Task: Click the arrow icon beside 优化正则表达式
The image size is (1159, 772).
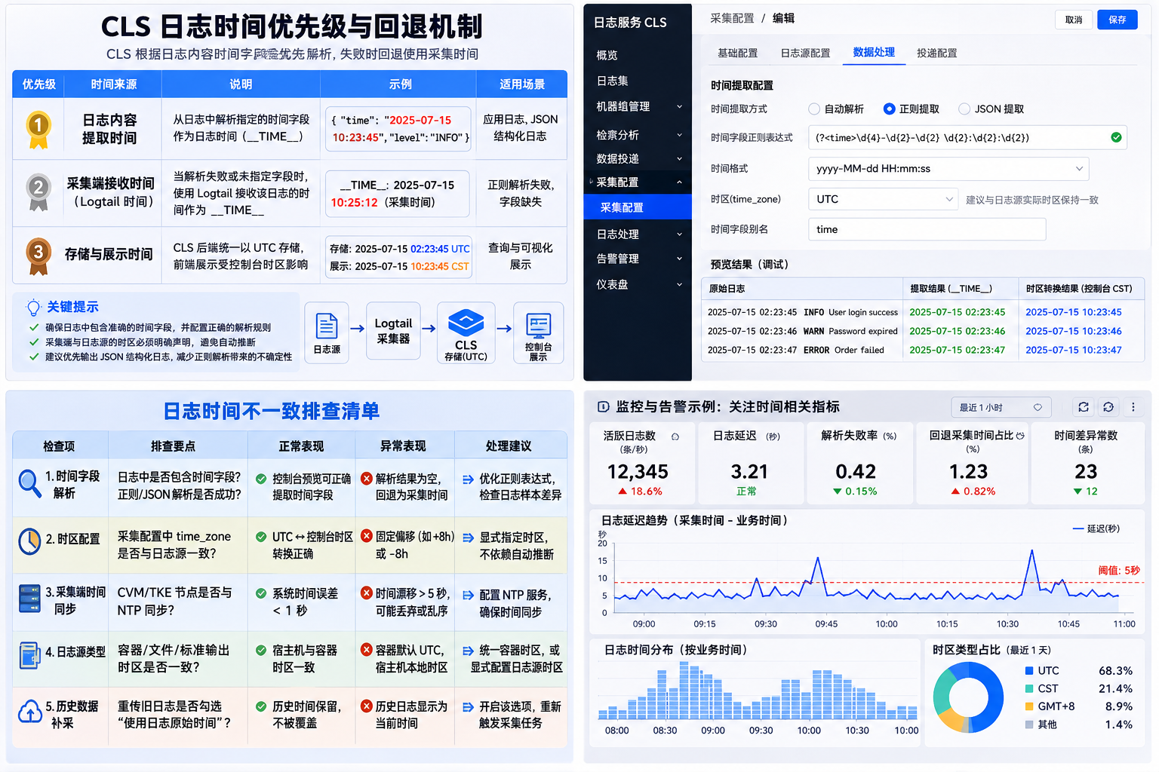Action: pyautogui.click(x=468, y=479)
